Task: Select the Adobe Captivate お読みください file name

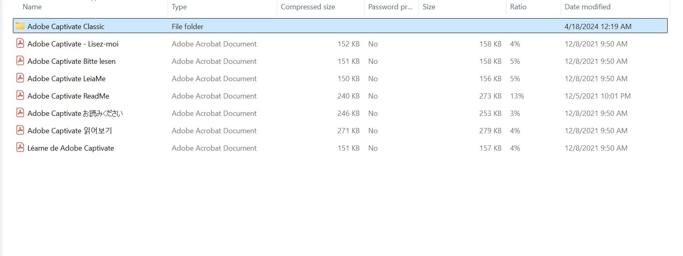Action: tap(75, 113)
